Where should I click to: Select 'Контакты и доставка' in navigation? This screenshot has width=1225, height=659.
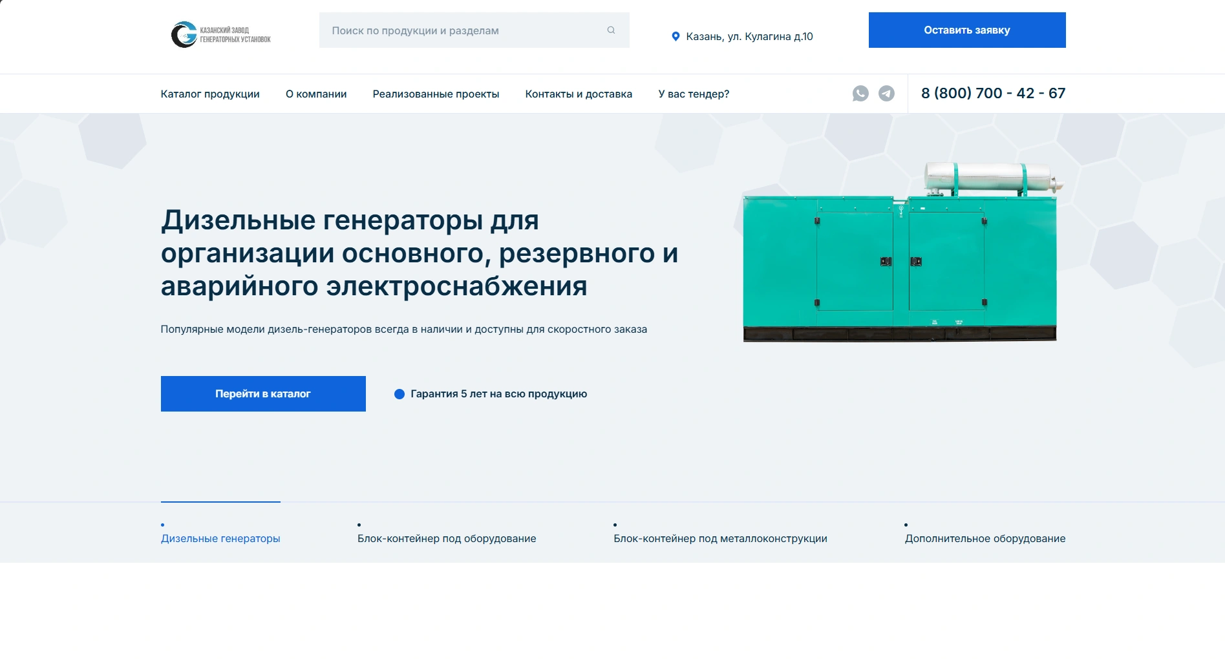(x=579, y=94)
